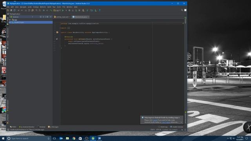Open UTF-8 encoding selector
This screenshot has width=251, height=141.
point(158,130)
